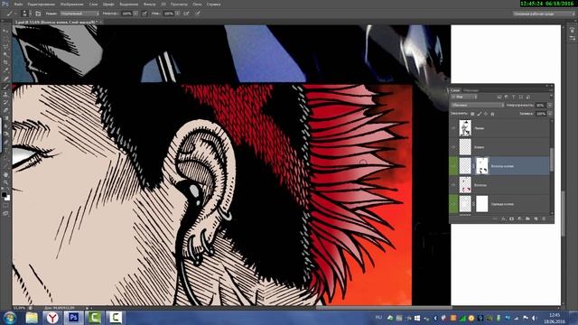The image size is (578, 325).
Task: Select the Path Selection tool
Action: pos(5,157)
